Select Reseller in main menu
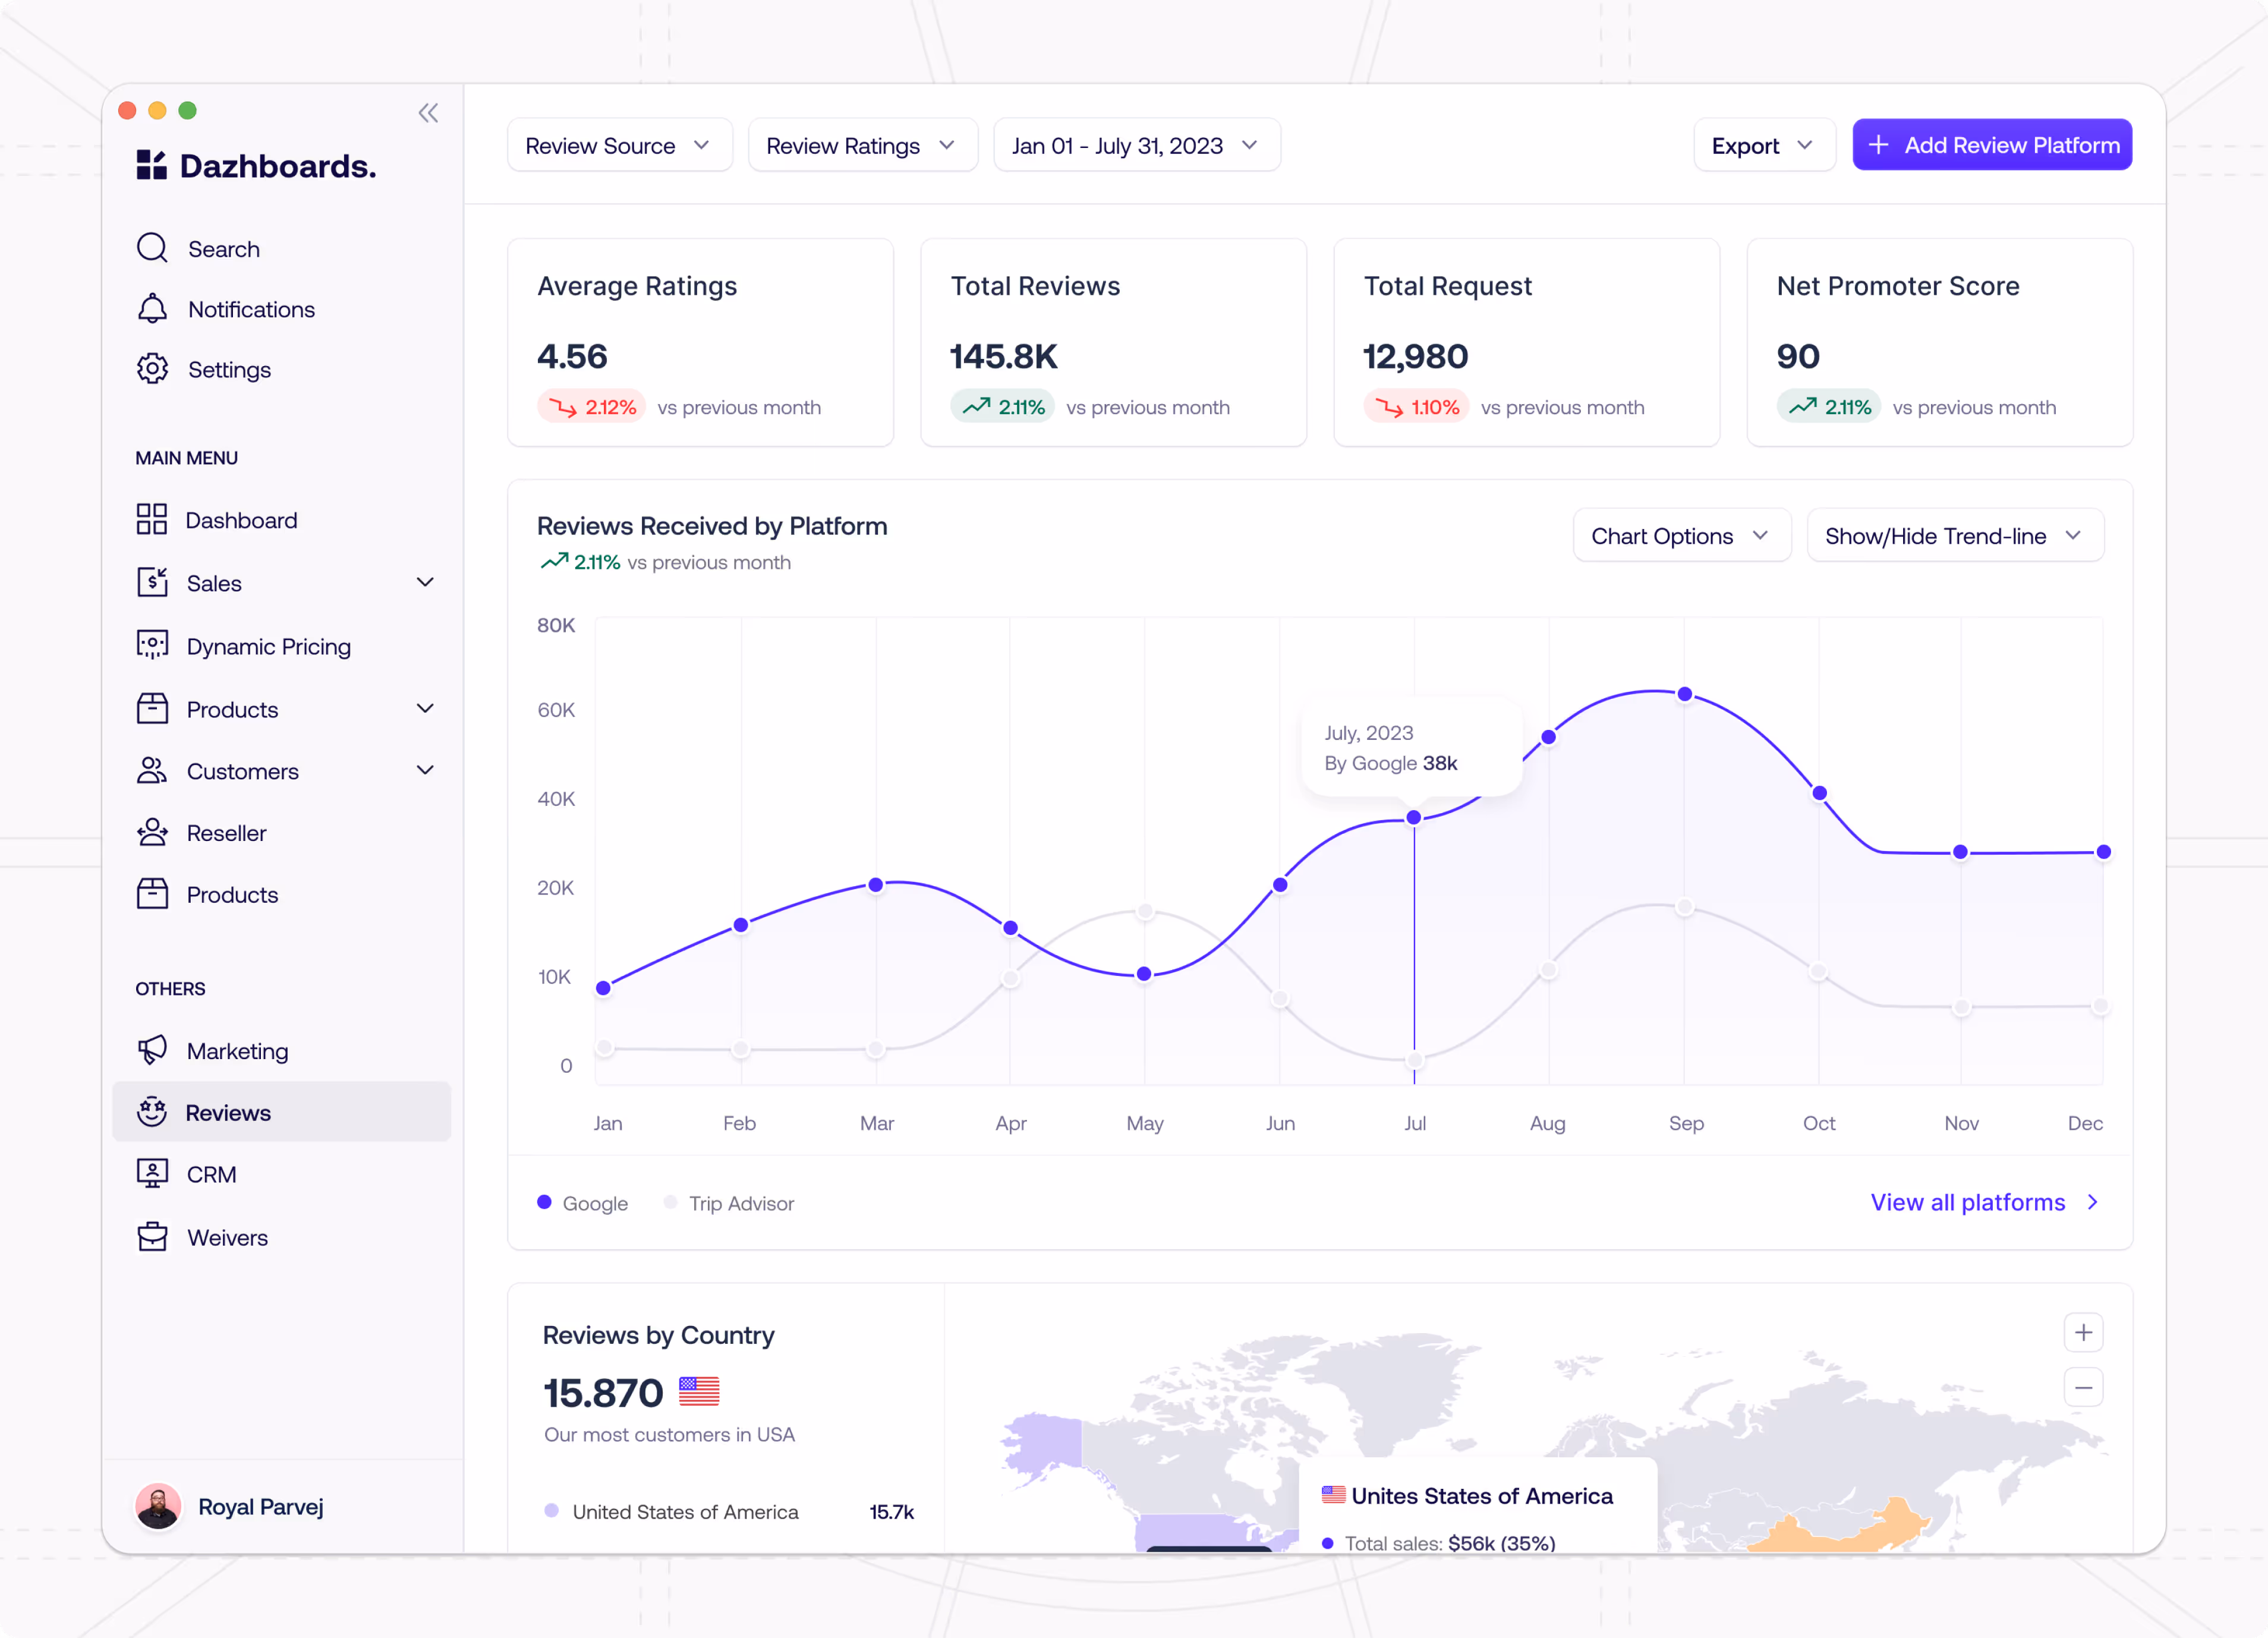 226,833
